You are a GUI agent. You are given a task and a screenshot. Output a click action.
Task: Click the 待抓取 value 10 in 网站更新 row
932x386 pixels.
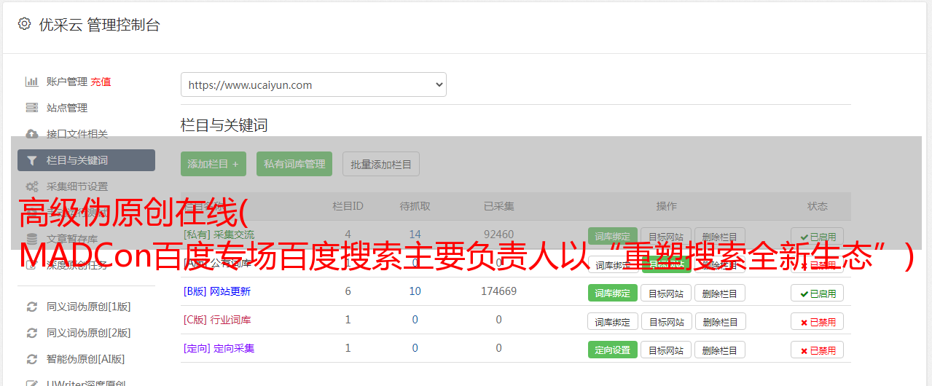tap(415, 291)
